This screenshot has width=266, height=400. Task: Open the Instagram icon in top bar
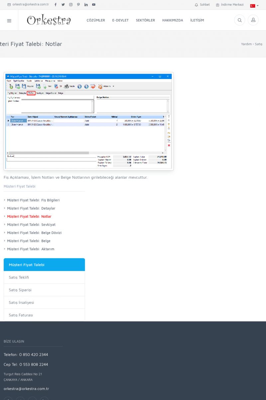click(x=71, y=5)
